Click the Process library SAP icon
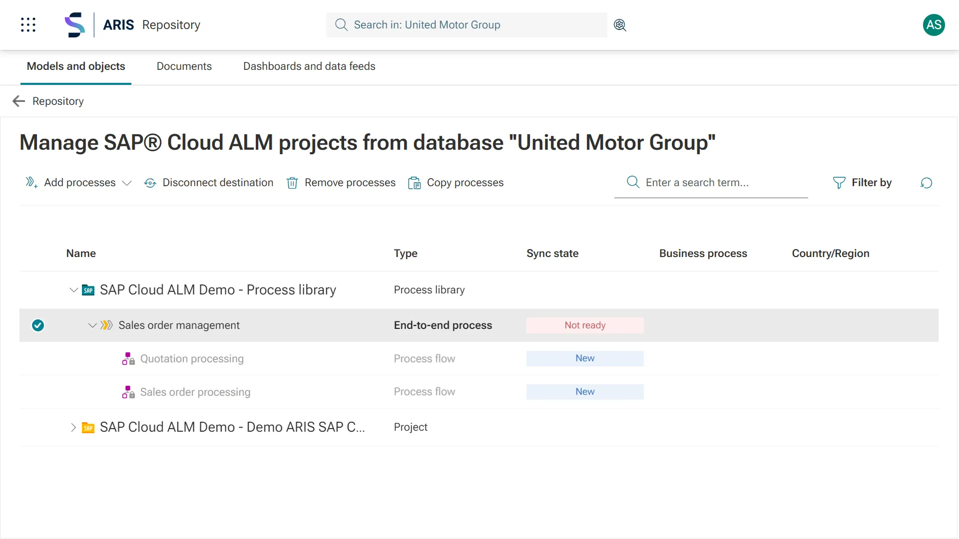Image resolution: width=959 pixels, height=539 pixels. pyautogui.click(x=88, y=290)
